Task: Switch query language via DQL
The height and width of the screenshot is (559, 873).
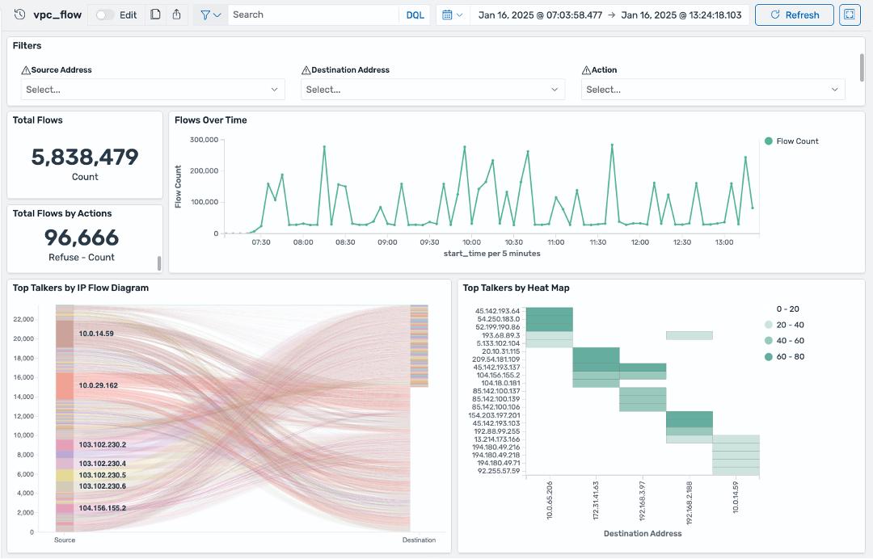Action: [x=415, y=15]
